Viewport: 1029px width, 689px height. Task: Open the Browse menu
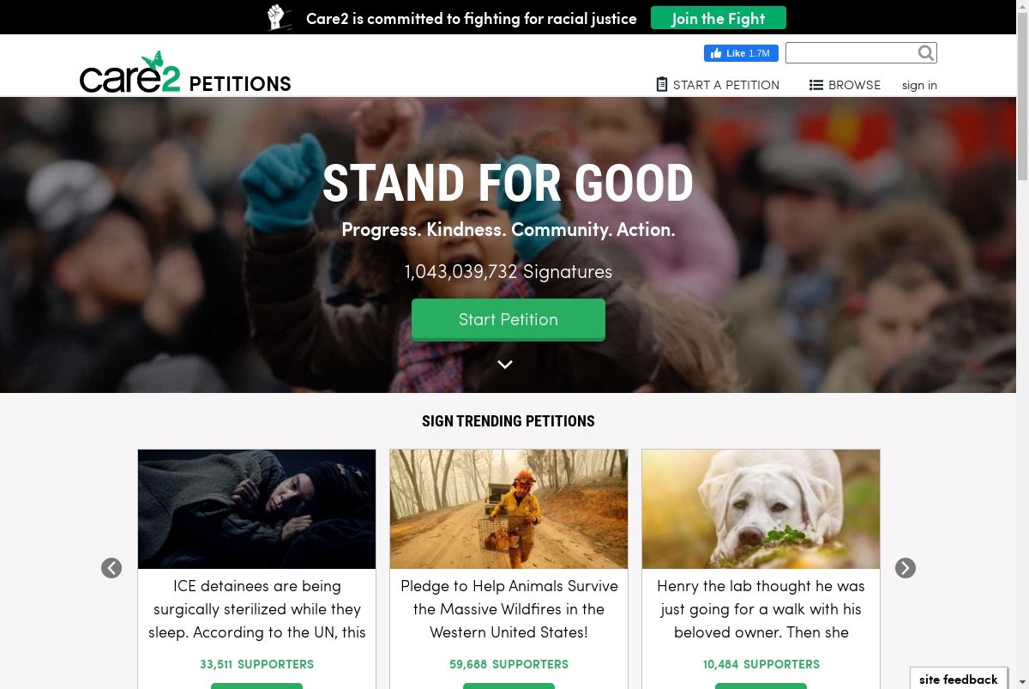[x=845, y=85]
